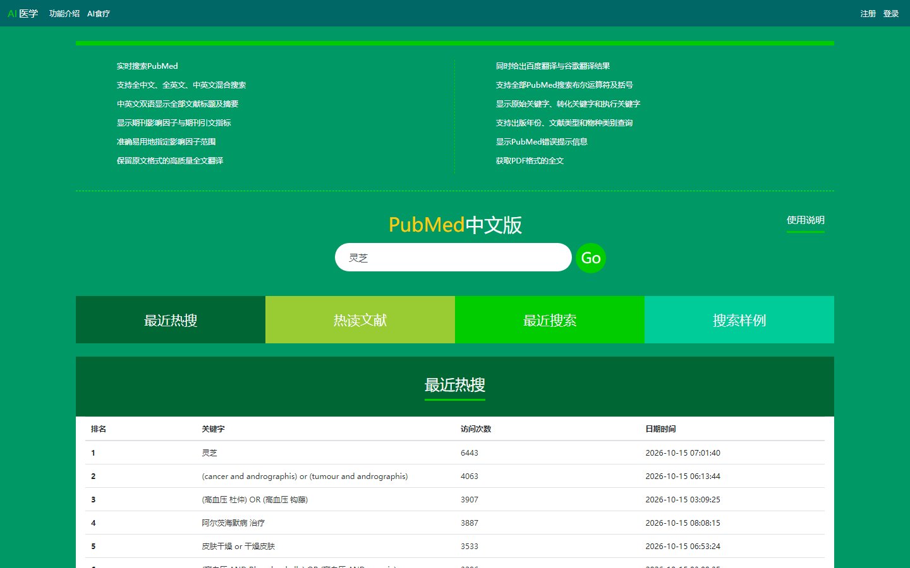910x568 pixels.
Task: Click the timestamp 2026-10-15 03:09:25
Action: pos(682,499)
